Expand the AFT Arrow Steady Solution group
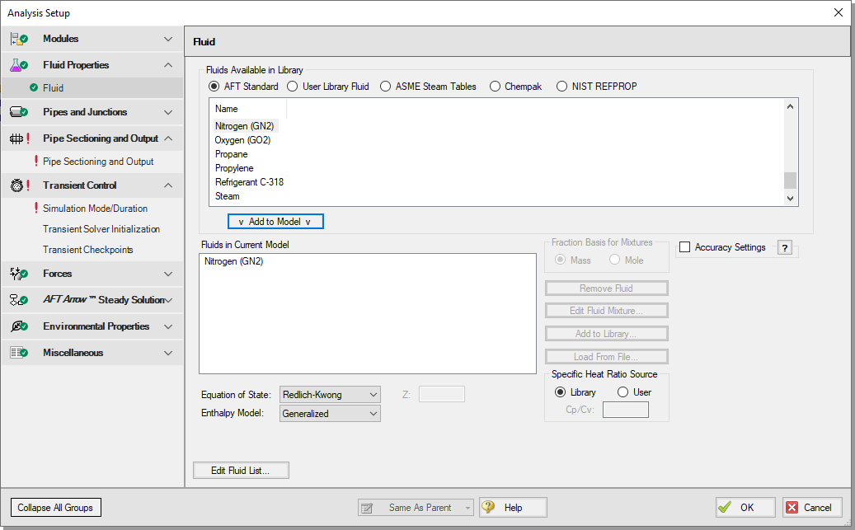The height and width of the screenshot is (530, 855). [x=168, y=300]
